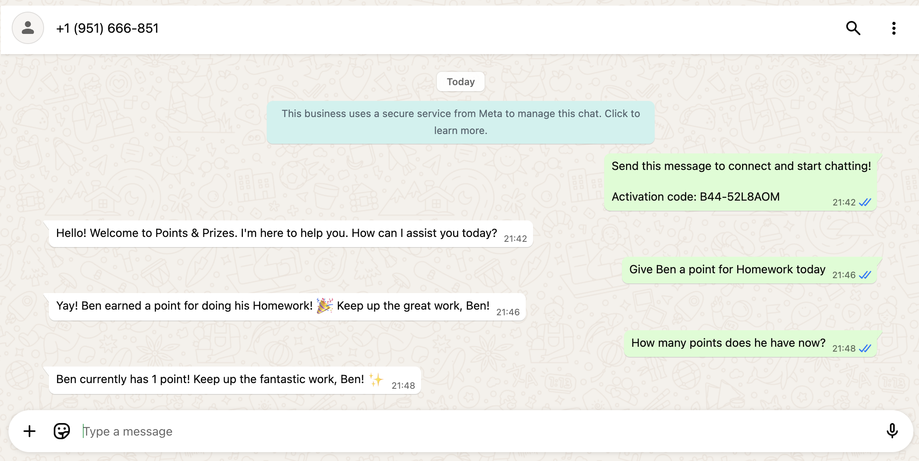Select the Give Ben a point message
Viewport: 919px width, 461px height.
coord(727,270)
